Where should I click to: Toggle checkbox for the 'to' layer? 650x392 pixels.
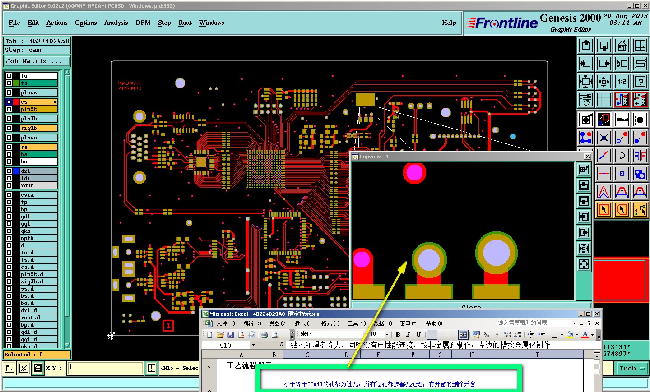point(9,76)
